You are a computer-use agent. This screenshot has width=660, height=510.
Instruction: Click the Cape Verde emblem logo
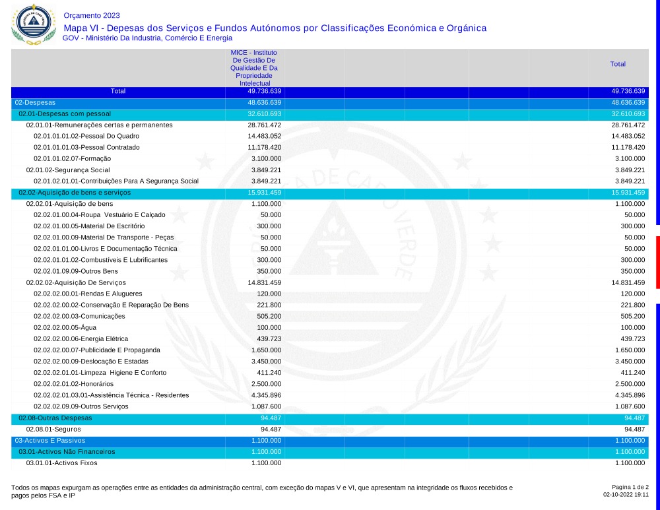pyautogui.click(x=33, y=24)
